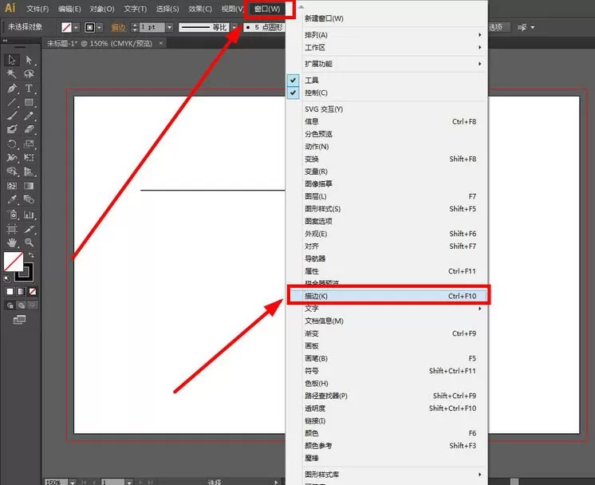Select the Line Segment tool
595x485 pixels.
[12, 102]
